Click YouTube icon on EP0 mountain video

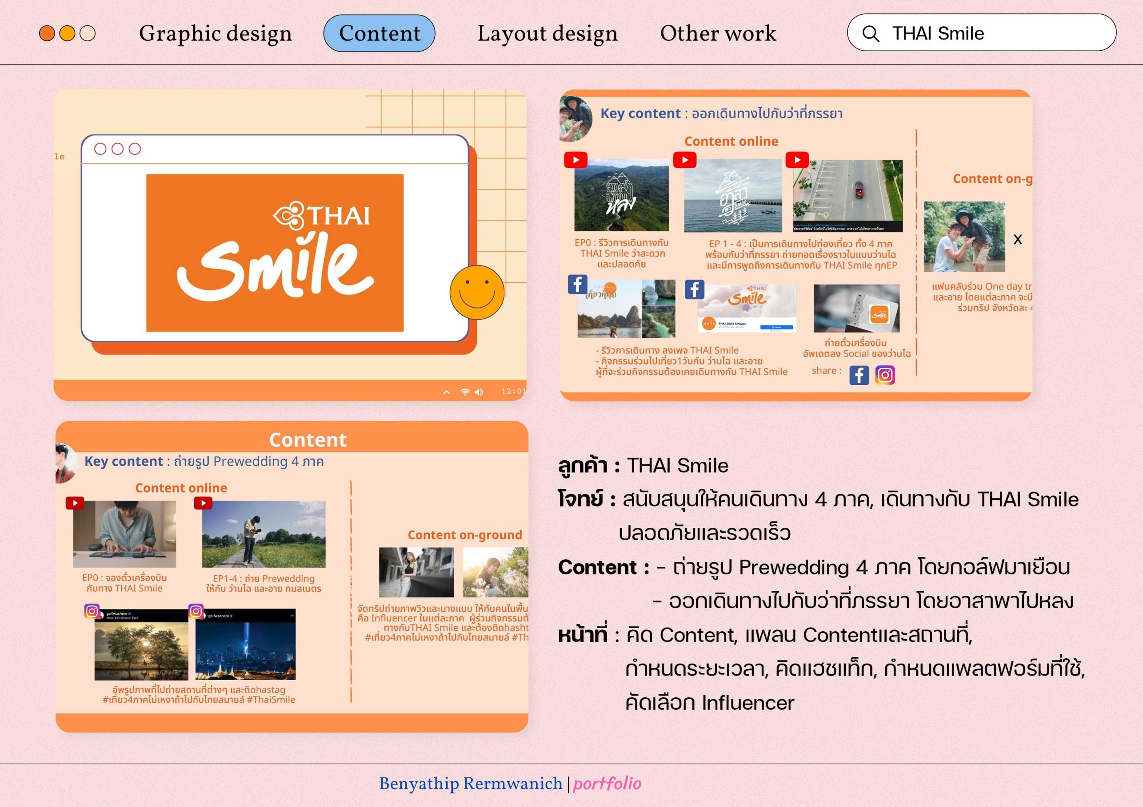[x=575, y=160]
